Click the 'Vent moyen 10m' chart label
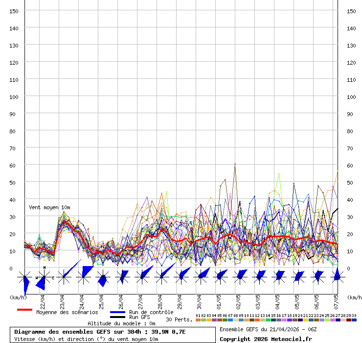The width and height of the screenshot is (362, 343). point(49,208)
